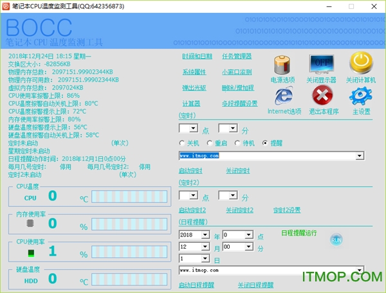Click the CPU使用率报警上限: 86% line
This screenshot has width=386, height=293.
coord(44,96)
